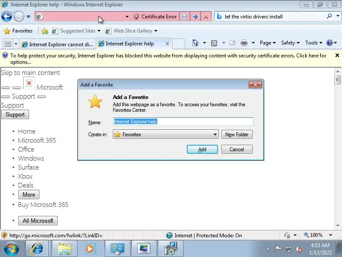Open the recent pages dropdown arrow
342x257 pixels.
28,17
